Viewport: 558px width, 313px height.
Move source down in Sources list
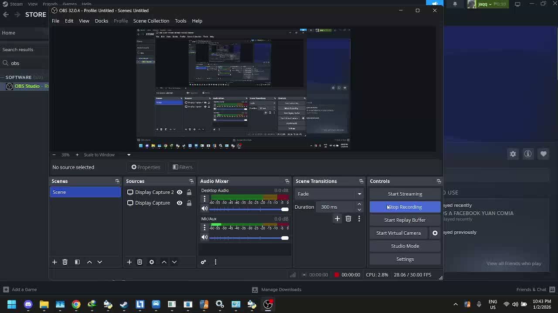tap(174, 262)
